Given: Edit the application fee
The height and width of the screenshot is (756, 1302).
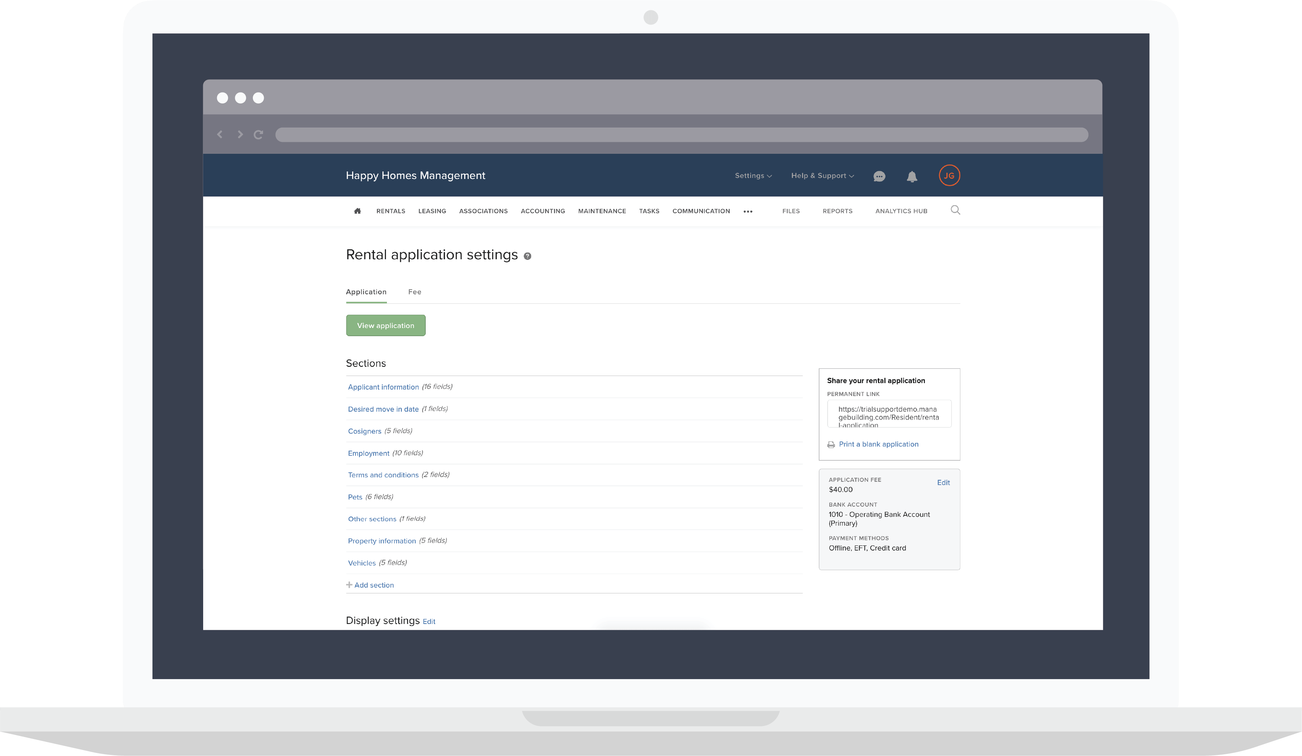Looking at the screenshot, I should coord(943,482).
